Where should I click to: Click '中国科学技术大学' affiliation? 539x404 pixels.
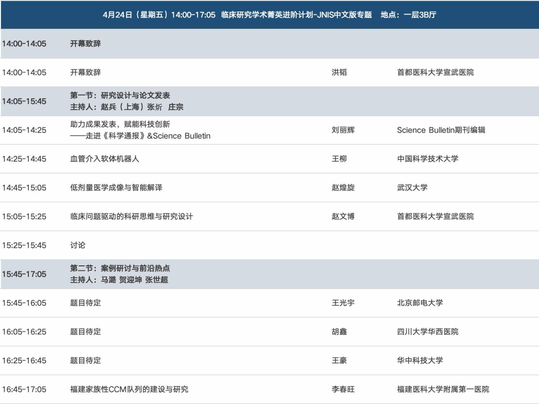428,159
